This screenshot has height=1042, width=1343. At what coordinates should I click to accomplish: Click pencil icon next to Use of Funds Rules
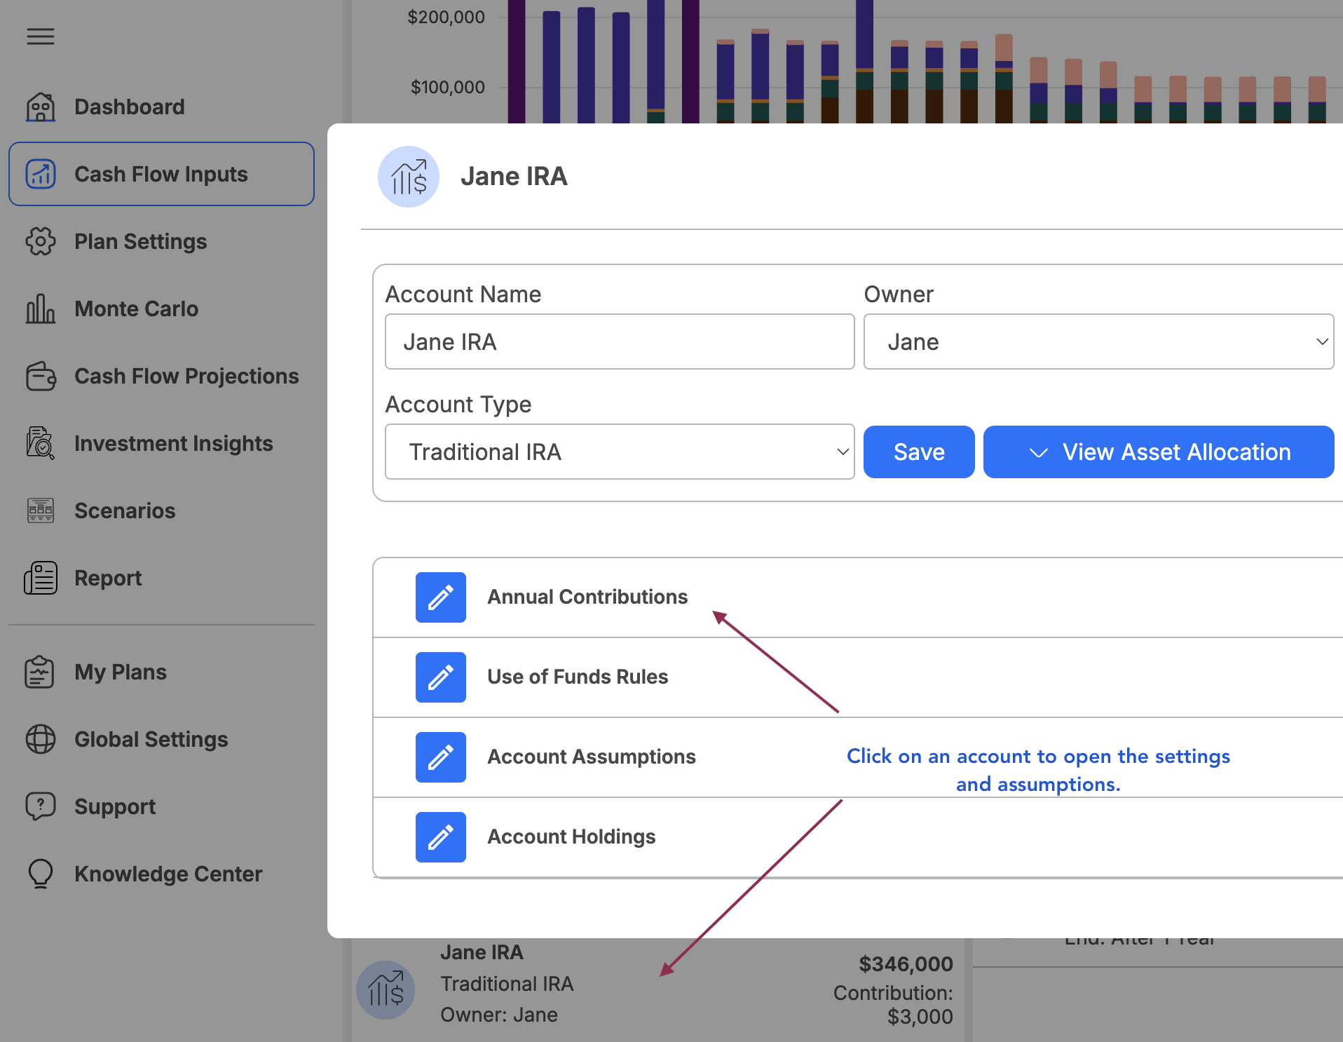point(441,677)
